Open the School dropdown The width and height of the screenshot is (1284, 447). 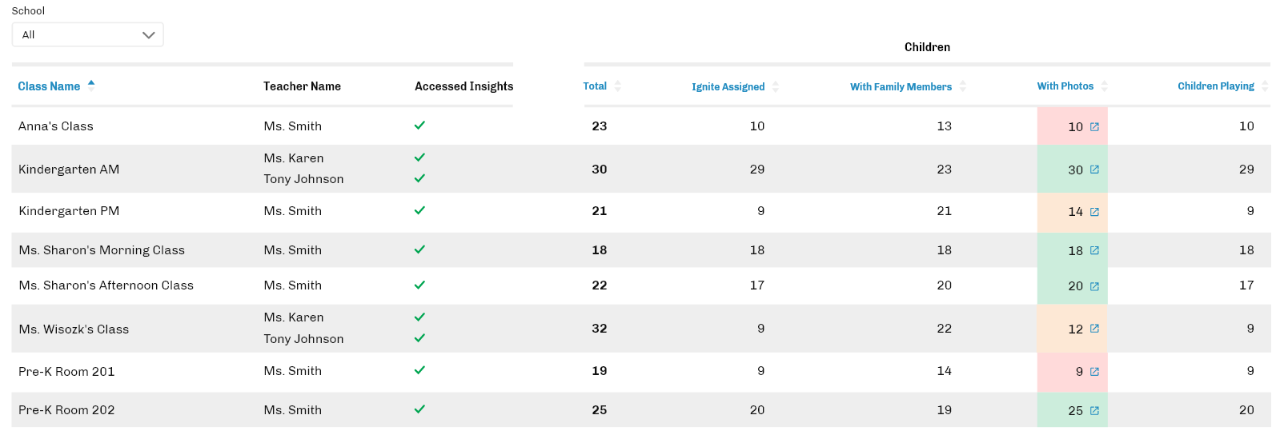87,34
